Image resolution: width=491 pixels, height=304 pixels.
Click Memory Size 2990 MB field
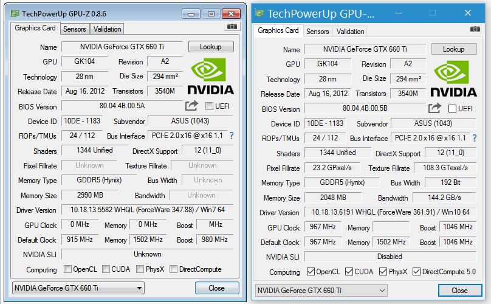click(x=90, y=195)
